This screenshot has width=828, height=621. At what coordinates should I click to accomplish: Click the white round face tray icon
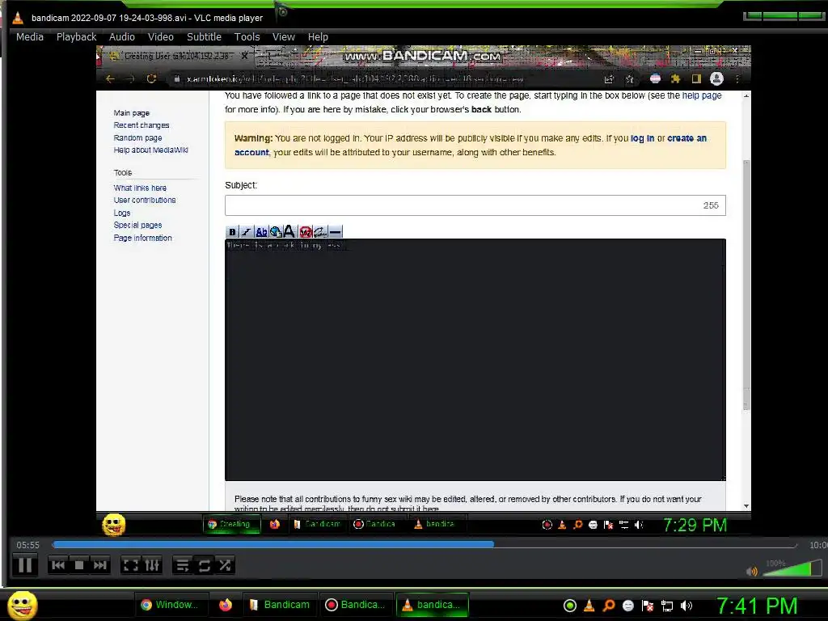tap(627, 606)
